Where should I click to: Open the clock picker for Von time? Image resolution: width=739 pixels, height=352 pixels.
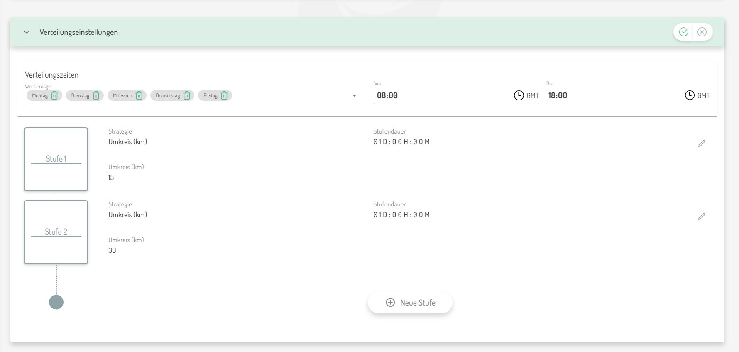519,95
